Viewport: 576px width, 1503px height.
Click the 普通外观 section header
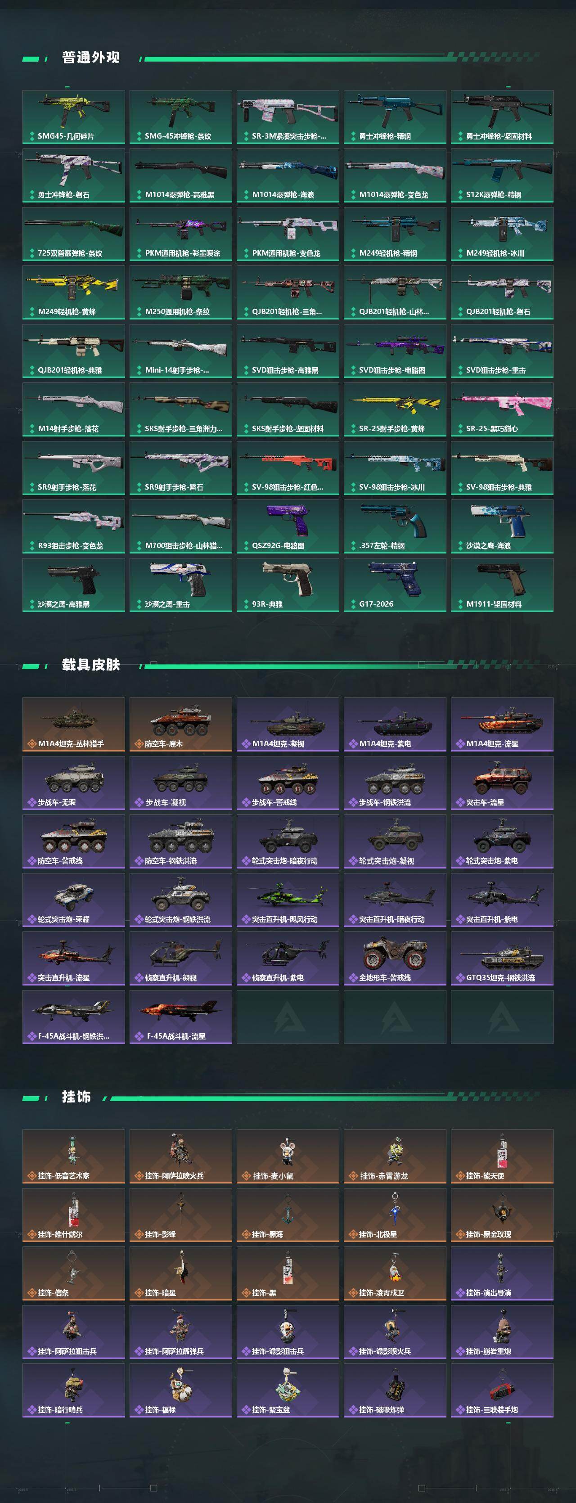(91, 58)
